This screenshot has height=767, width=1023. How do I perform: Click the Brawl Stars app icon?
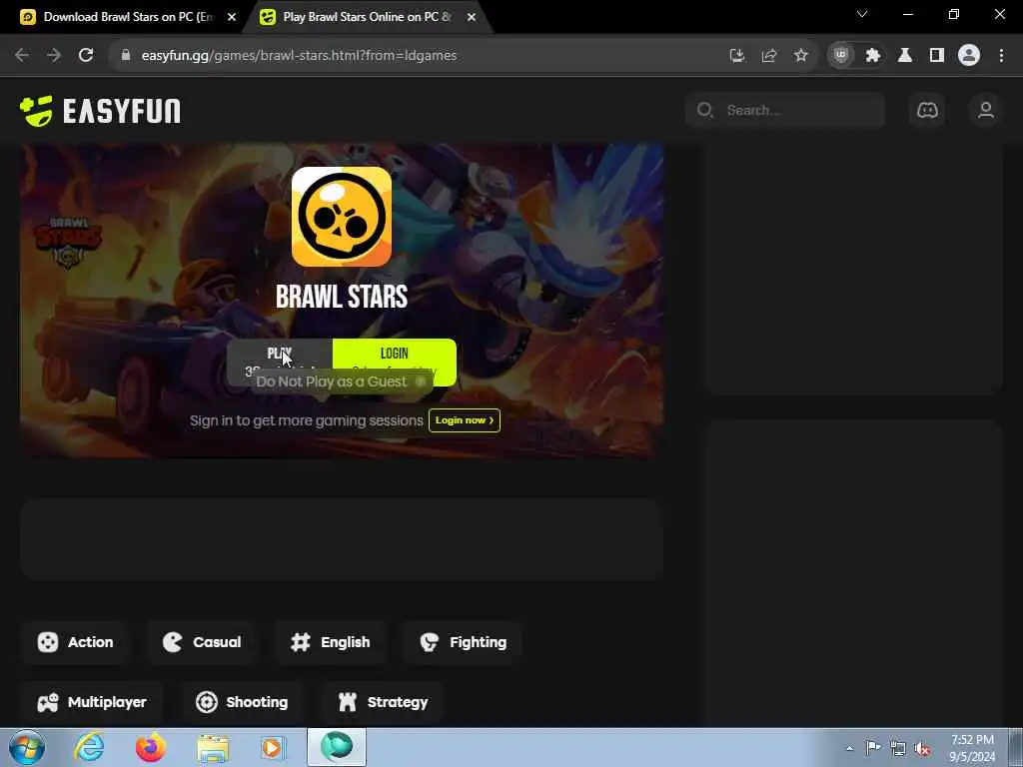342,217
